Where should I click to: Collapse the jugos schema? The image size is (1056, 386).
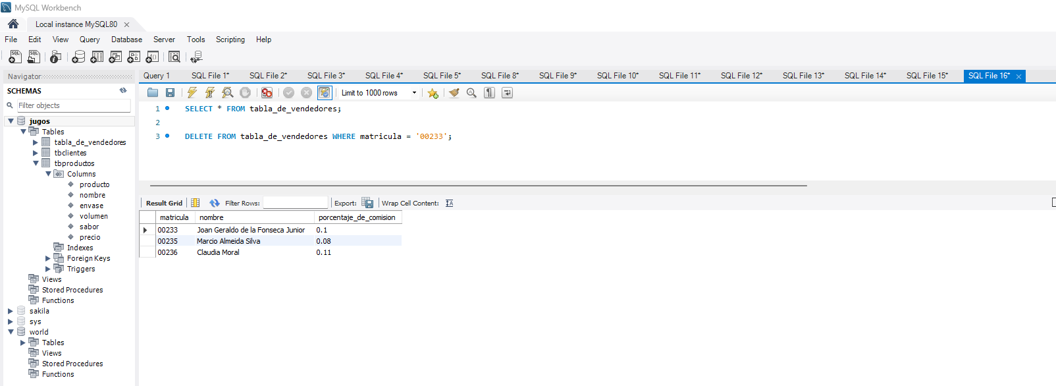pyautogui.click(x=11, y=121)
